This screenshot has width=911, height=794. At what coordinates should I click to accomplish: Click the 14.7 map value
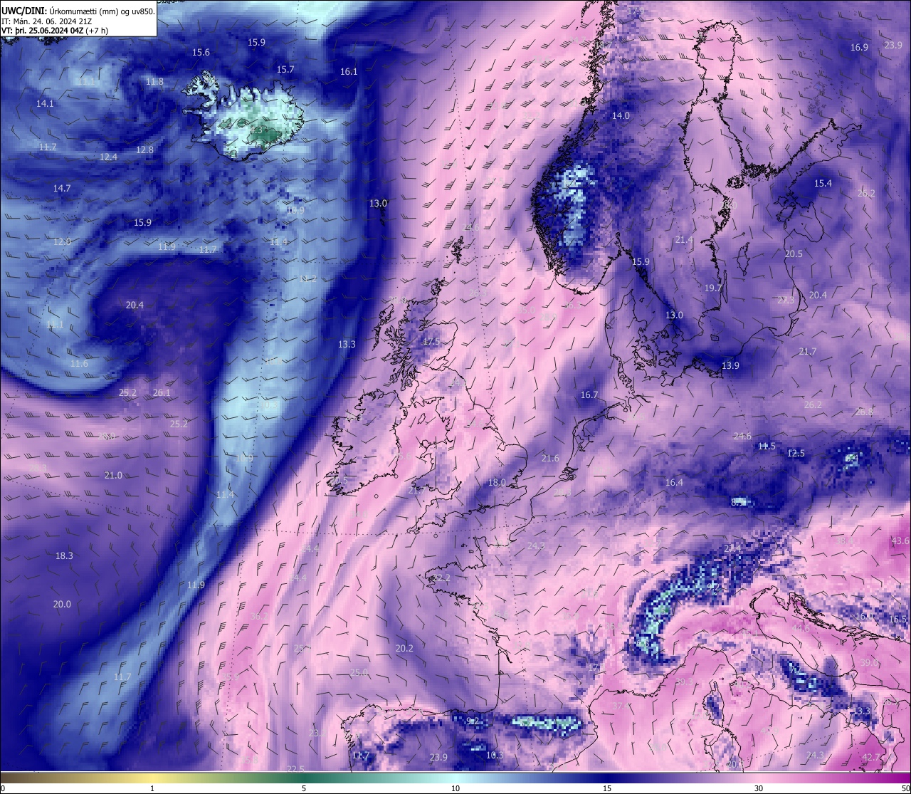[62, 189]
